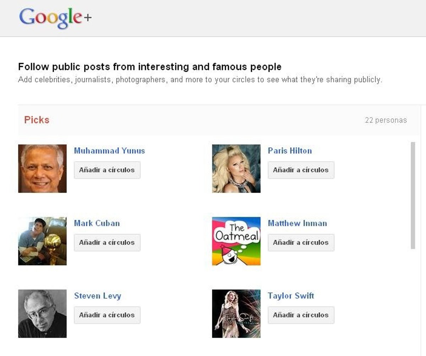Open the Taylor Swift name link
Viewport: 426px width, 356px height.
pos(291,296)
